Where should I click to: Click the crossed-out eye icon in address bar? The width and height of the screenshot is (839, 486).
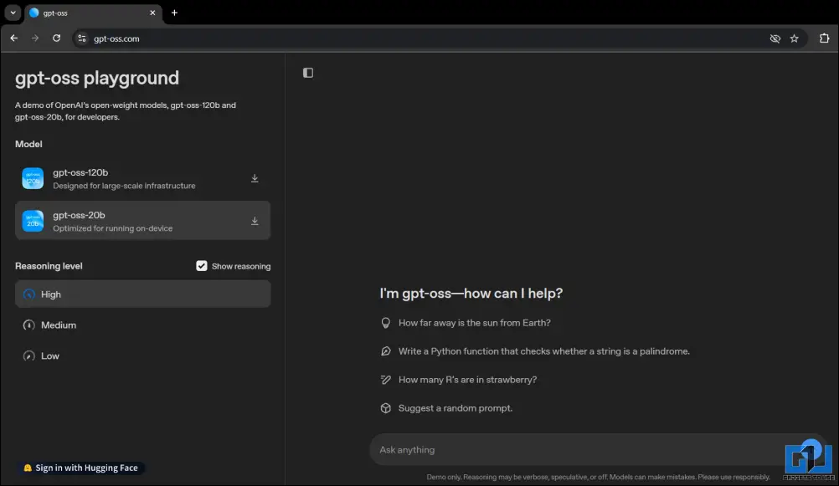775,38
